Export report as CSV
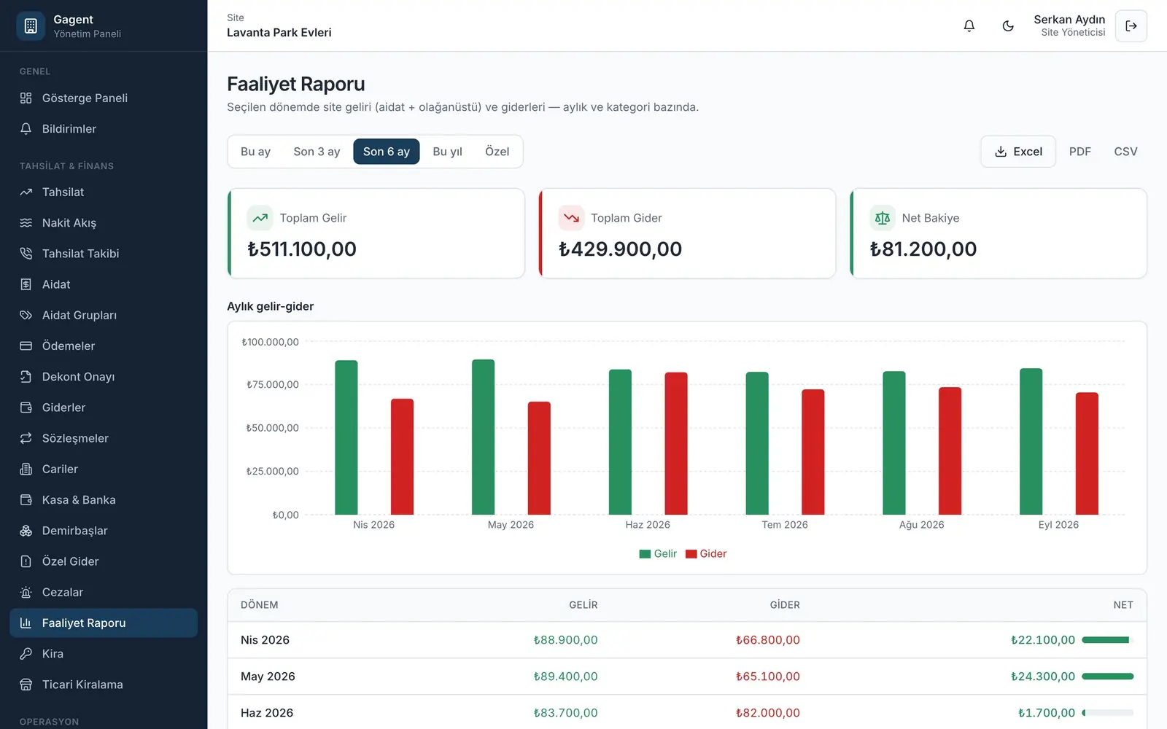The width and height of the screenshot is (1167, 729). click(x=1125, y=152)
